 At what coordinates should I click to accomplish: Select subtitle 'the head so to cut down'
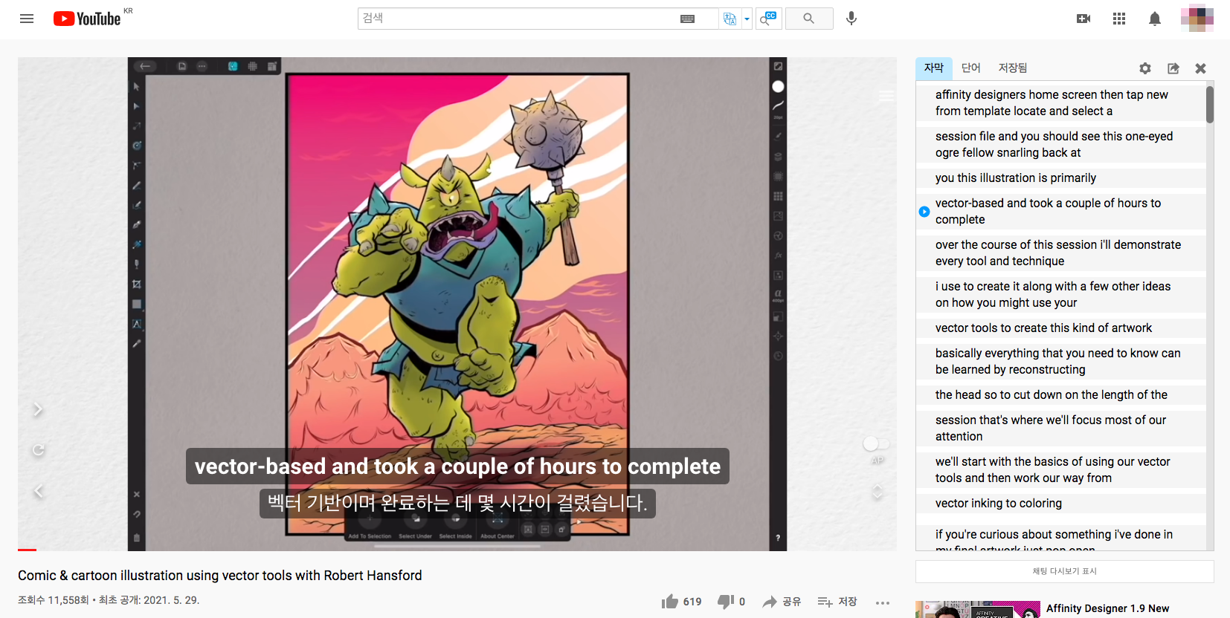click(x=1061, y=394)
